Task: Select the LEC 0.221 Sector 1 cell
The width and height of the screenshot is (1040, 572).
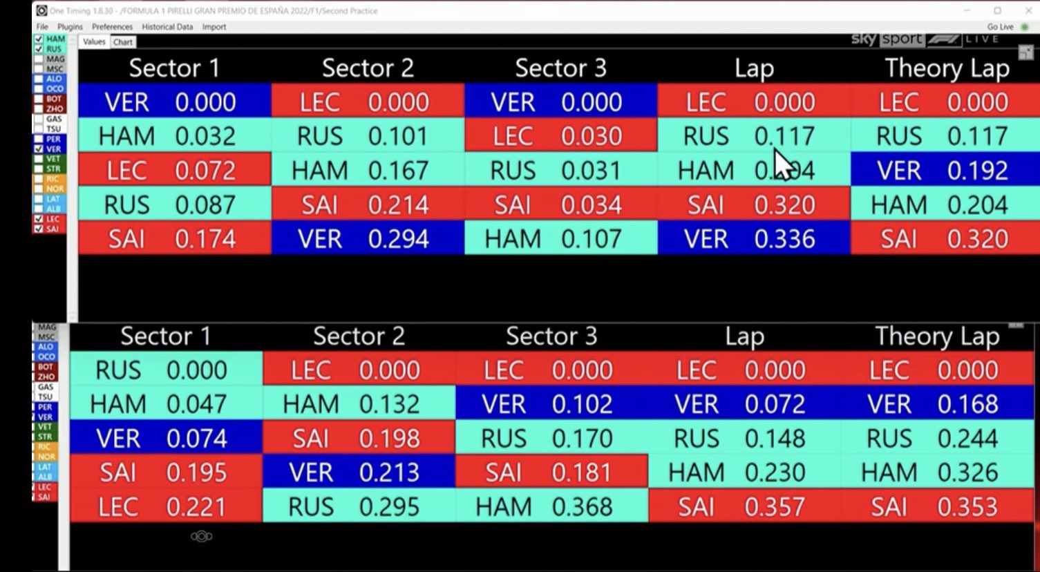Action: (x=166, y=507)
